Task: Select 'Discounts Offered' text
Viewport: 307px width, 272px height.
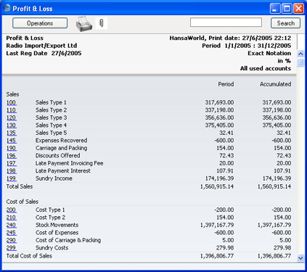Action: click(58, 156)
